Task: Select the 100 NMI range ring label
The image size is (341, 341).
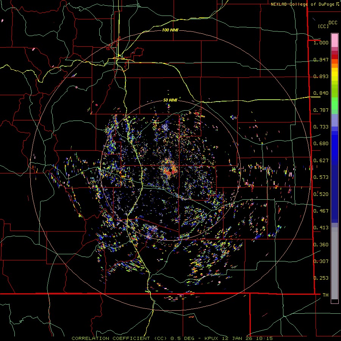Action: click(x=170, y=30)
